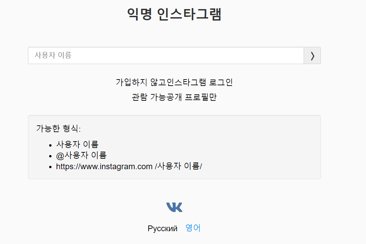Click the https://www.instagram.com URL example text
The width and height of the screenshot is (366, 244).
[x=104, y=166]
